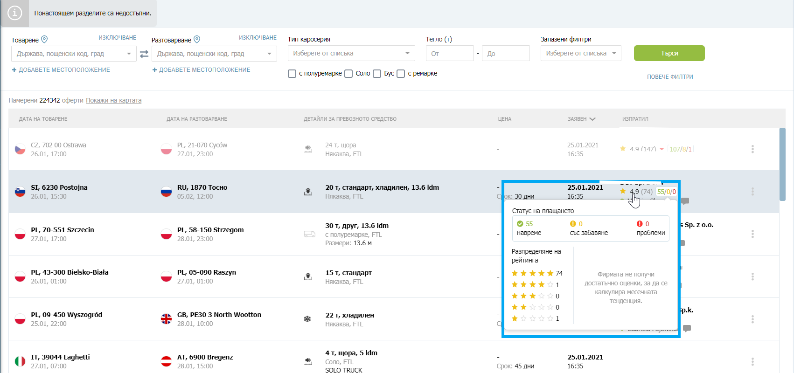Screen dimensions: 794x373
Task: Select the SI, 6230 Postojna loading cell
Action: point(59,192)
